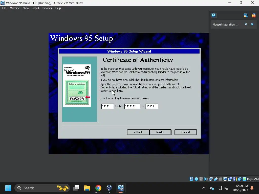Open the Input menu

36,8
